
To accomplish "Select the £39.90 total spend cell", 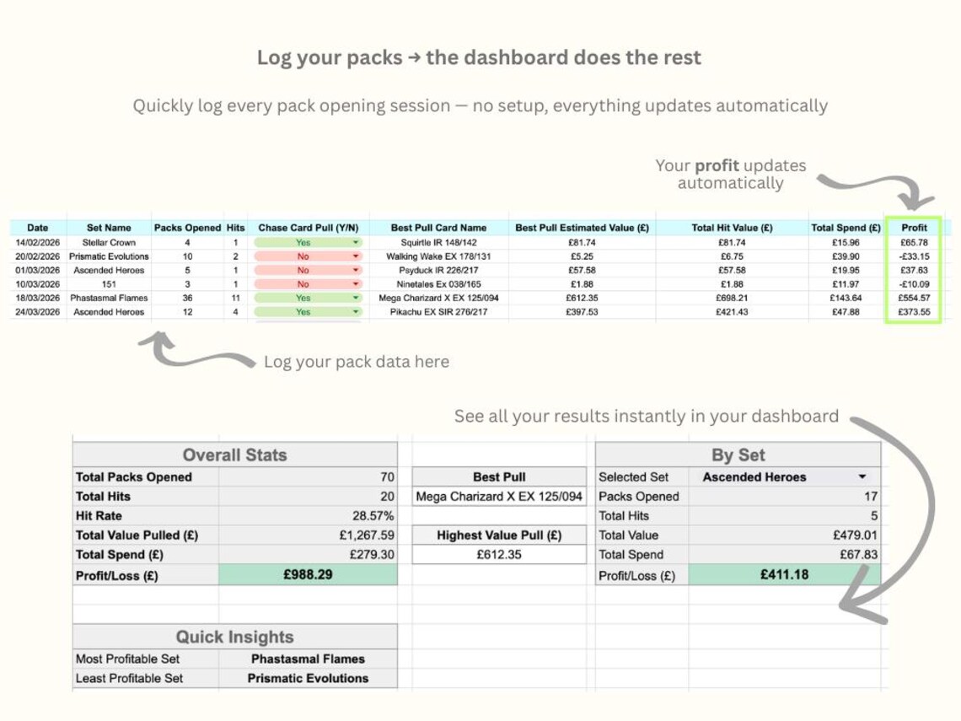I will tap(846, 256).
